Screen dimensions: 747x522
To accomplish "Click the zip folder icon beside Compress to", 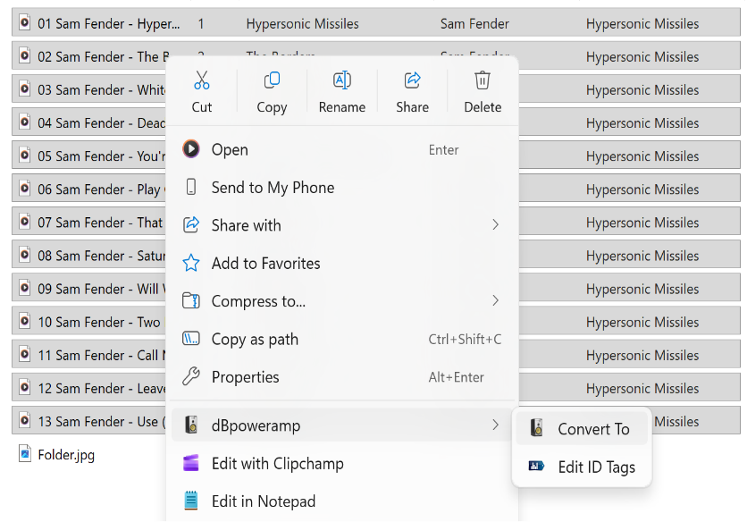I will coord(191,301).
